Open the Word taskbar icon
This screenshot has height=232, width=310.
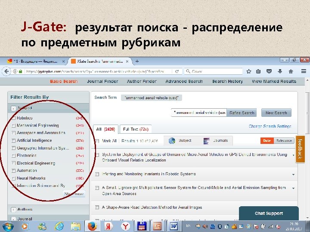(x=174, y=226)
